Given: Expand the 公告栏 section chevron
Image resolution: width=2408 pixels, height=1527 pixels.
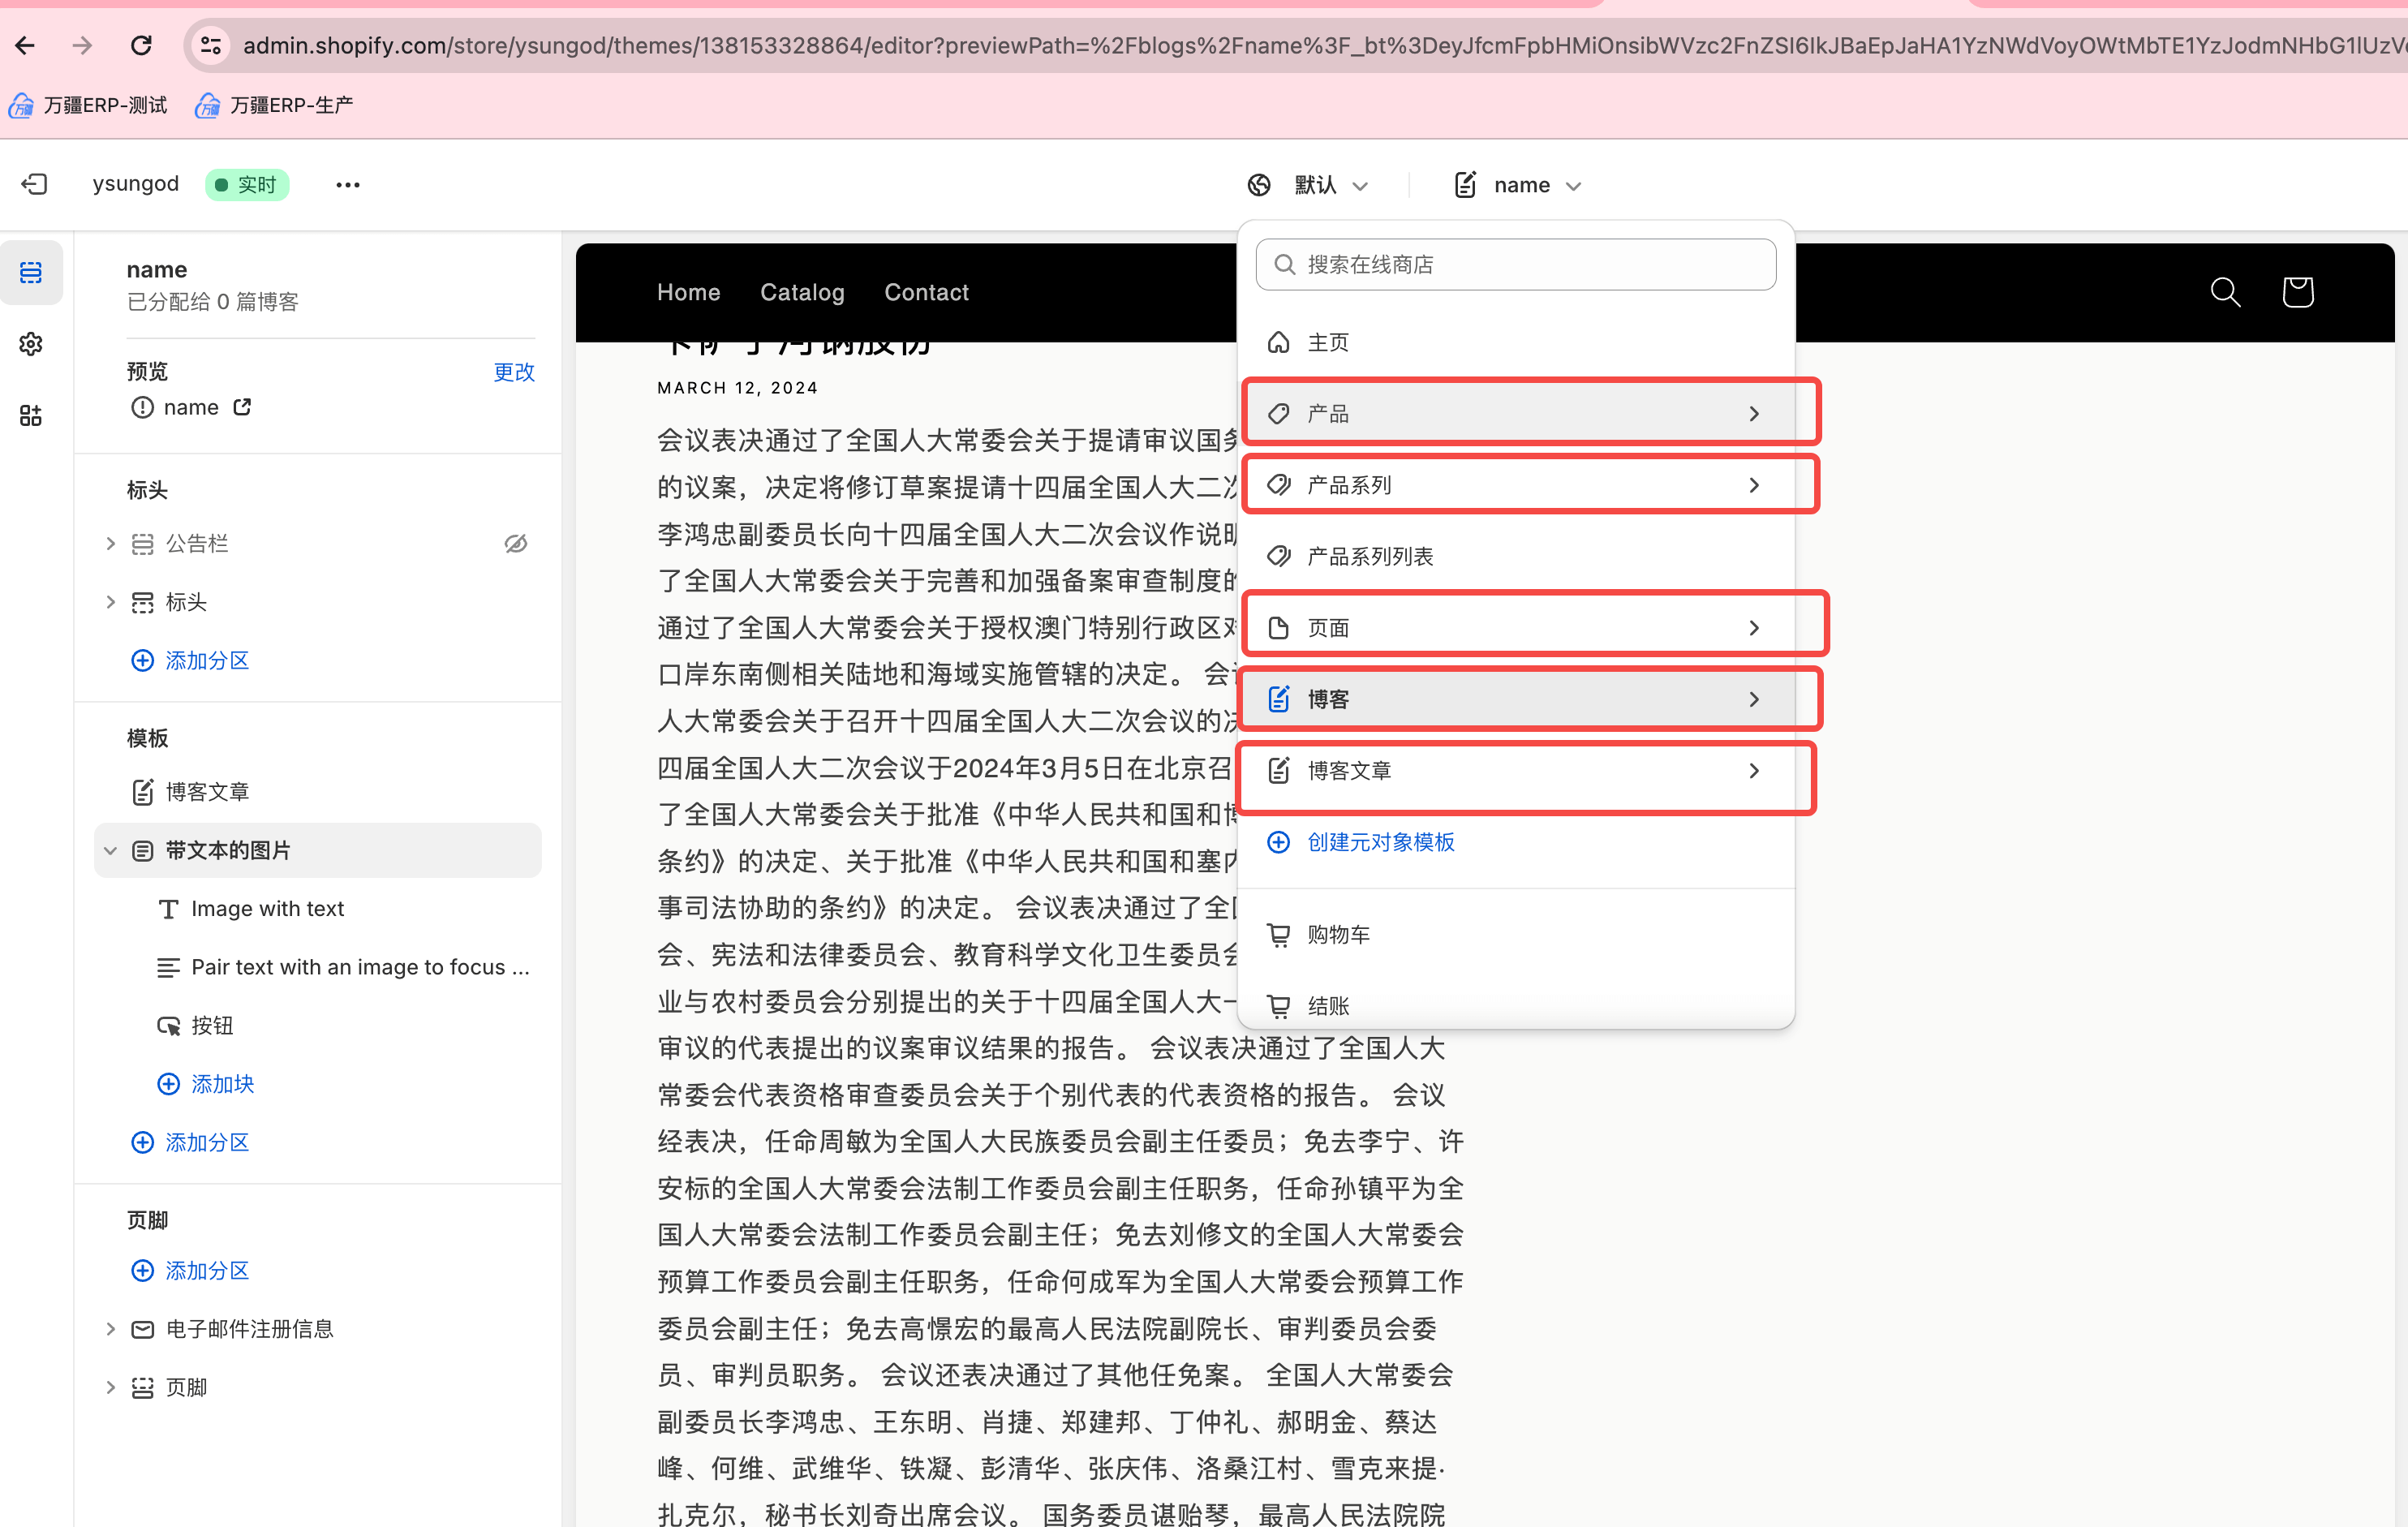Looking at the screenshot, I should pos(111,543).
